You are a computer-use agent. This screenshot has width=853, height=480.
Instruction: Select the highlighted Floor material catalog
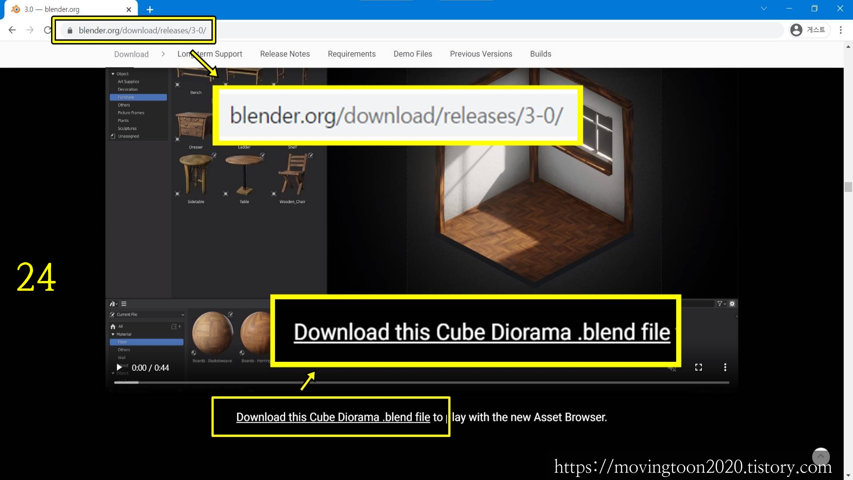click(146, 342)
